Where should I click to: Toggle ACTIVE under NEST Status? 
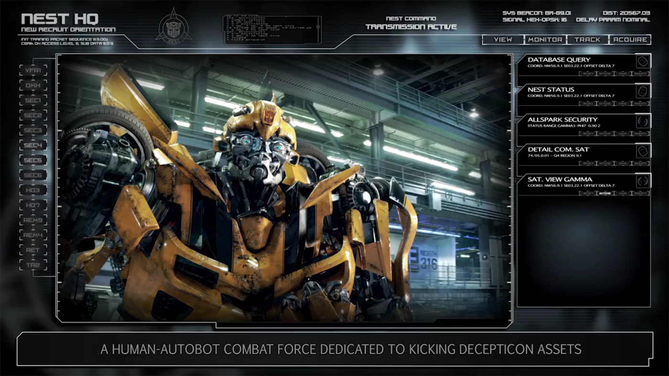point(605,104)
